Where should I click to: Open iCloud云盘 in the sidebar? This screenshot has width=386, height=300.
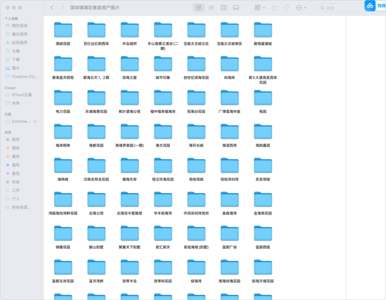22,95
